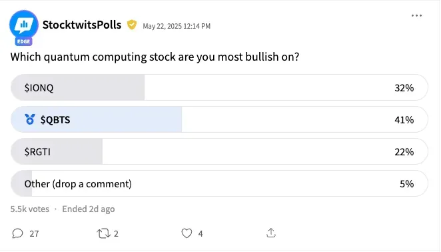Click the gold verified badge icon
This screenshot has height=252, width=441.
(132, 25)
